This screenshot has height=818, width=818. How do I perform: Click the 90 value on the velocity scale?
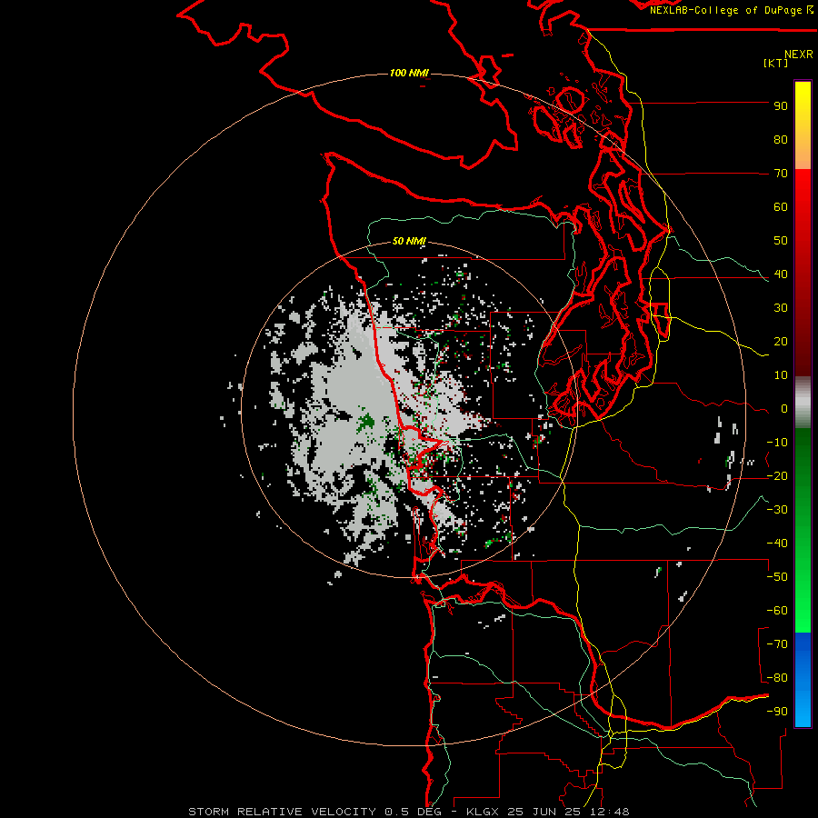(x=781, y=106)
